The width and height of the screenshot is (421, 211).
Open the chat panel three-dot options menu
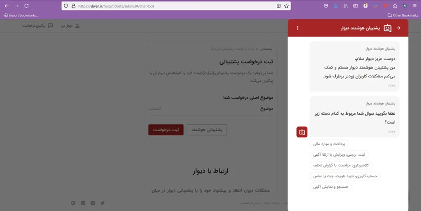297,28
